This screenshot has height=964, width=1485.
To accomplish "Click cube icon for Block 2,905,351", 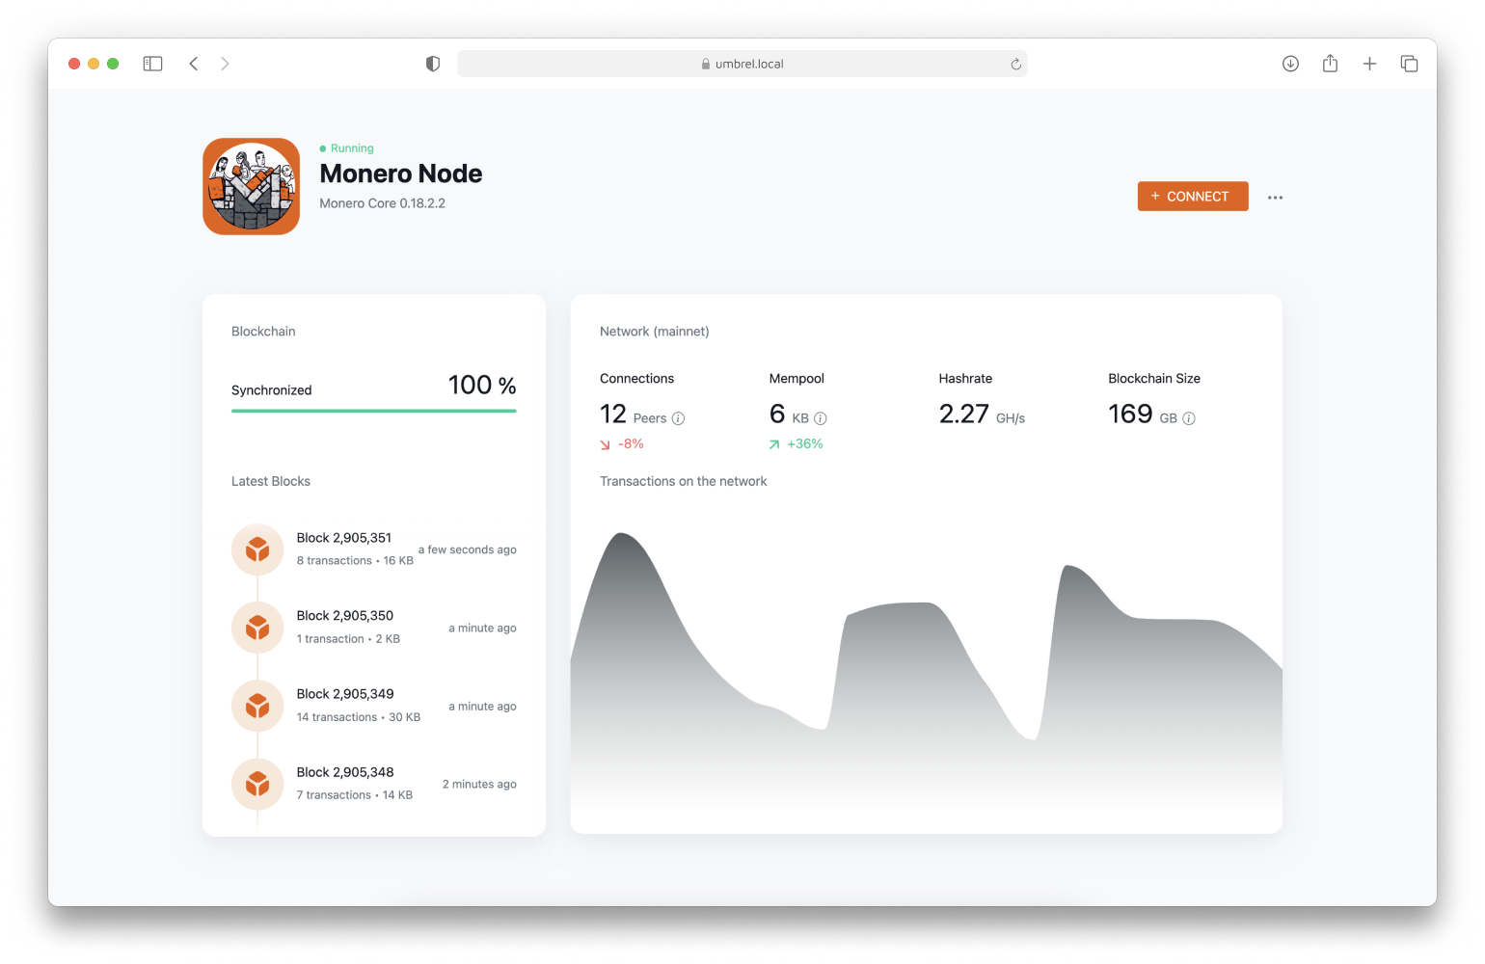I will click(x=257, y=549).
